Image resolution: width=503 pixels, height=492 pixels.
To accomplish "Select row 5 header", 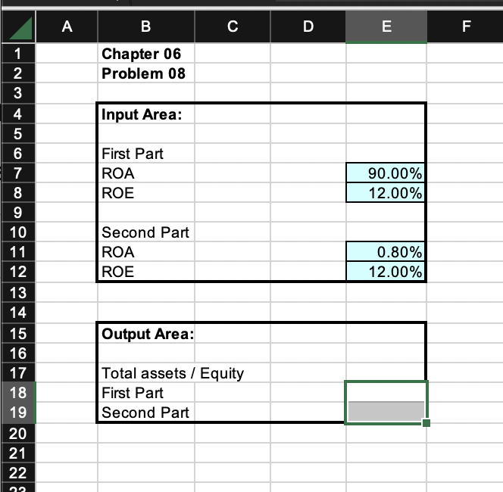I will coord(18,134).
